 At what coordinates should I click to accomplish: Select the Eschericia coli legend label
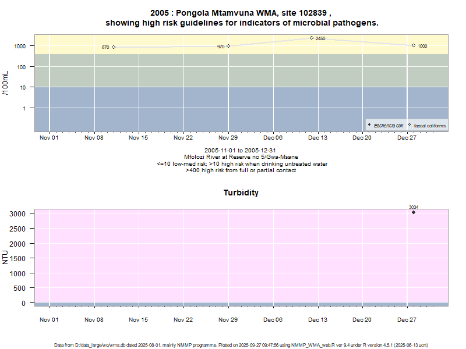click(x=388, y=126)
